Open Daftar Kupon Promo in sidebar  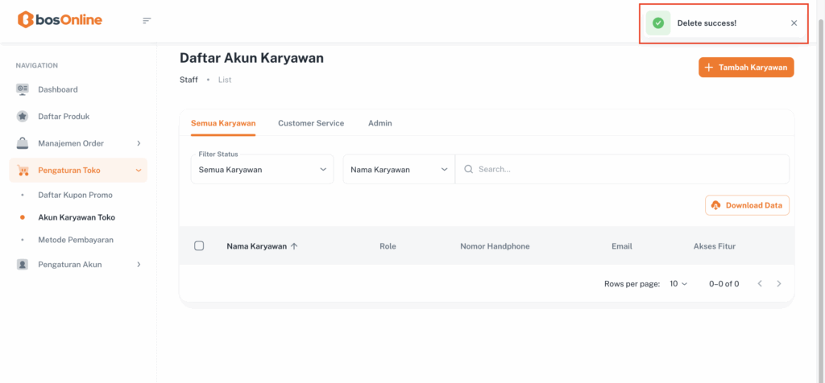click(x=75, y=195)
